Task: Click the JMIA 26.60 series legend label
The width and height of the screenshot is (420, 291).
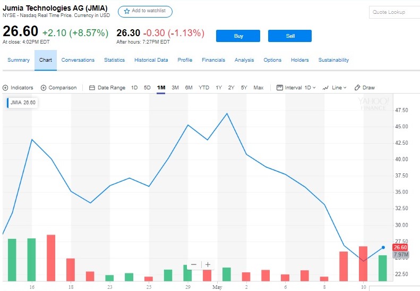Action: point(22,103)
